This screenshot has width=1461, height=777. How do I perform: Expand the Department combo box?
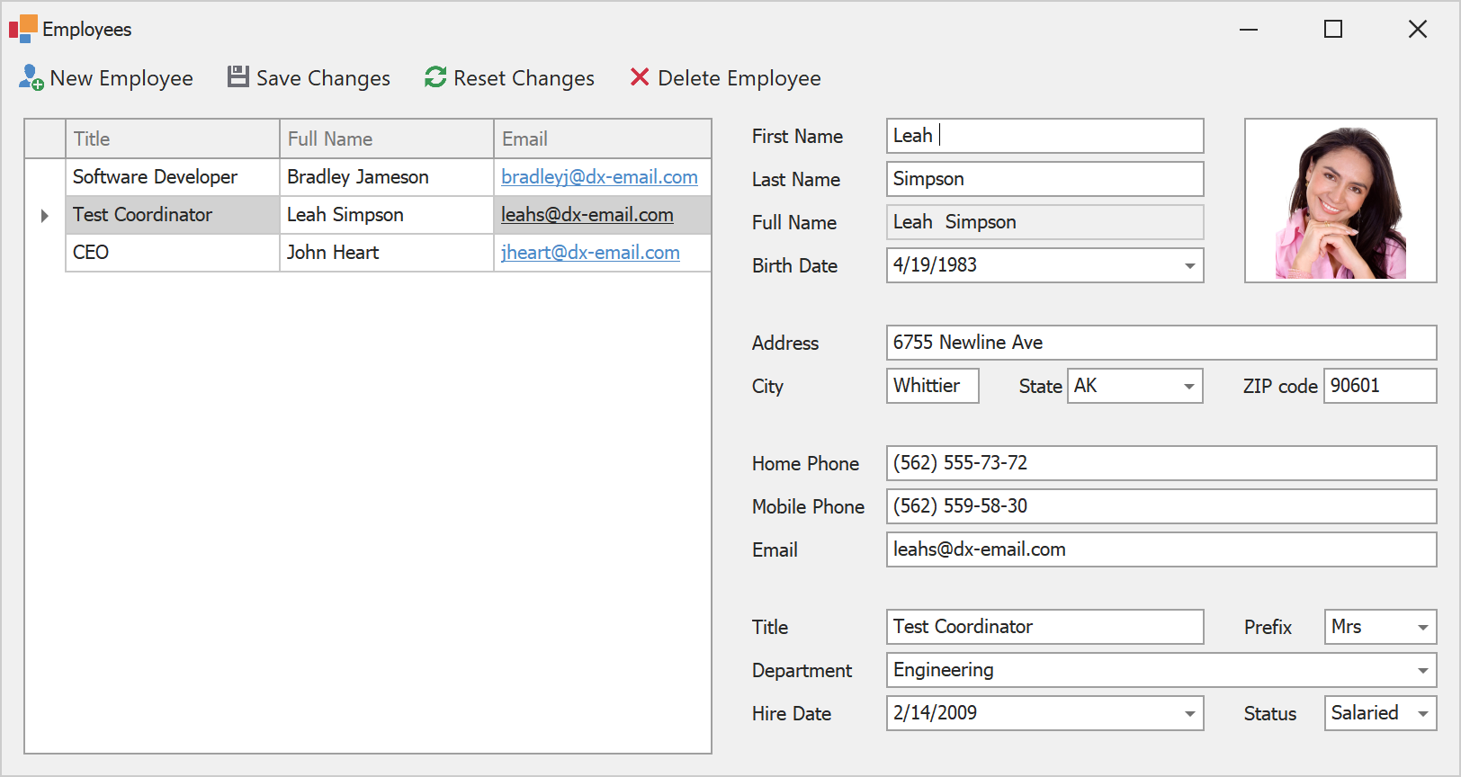(1422, 671)
